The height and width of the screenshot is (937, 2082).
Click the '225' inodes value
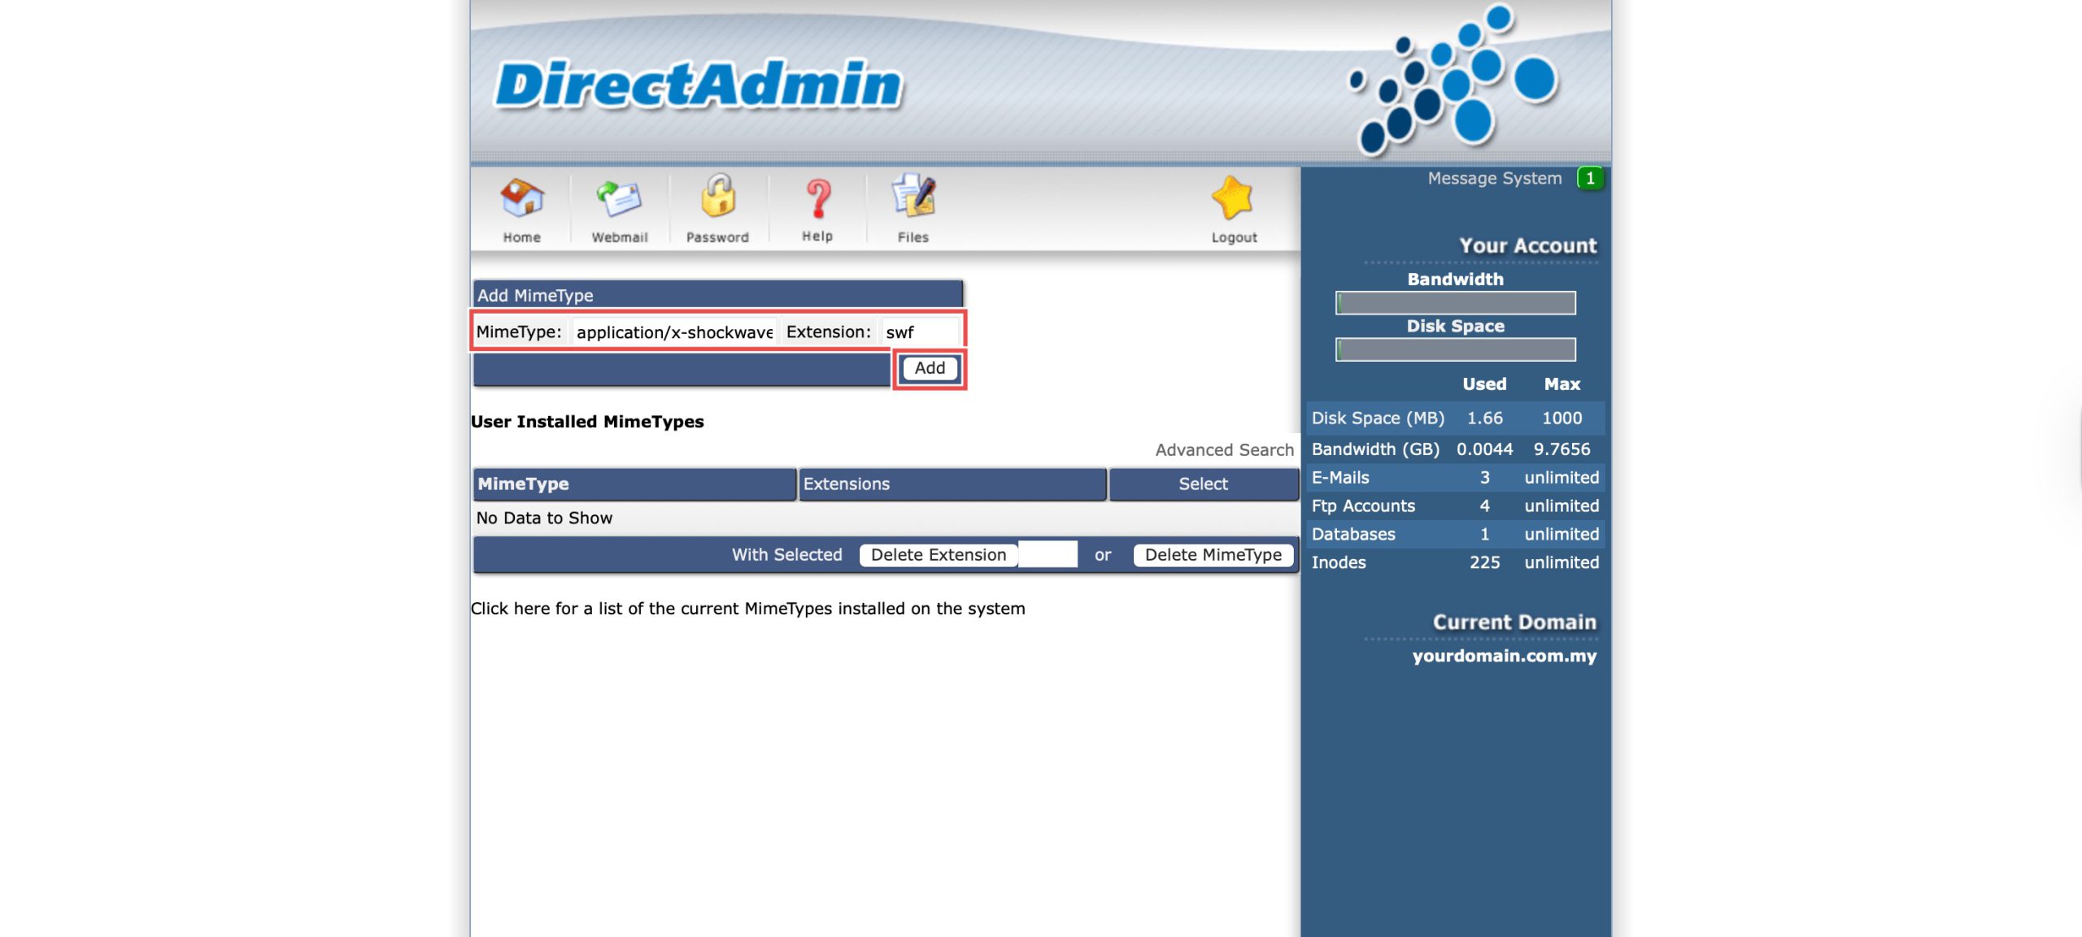[x=1484, y=562]
